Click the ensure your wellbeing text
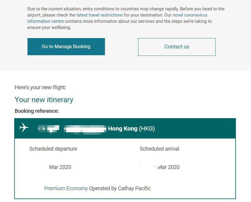The image size is (251, 202). click(x=49, y=27)
